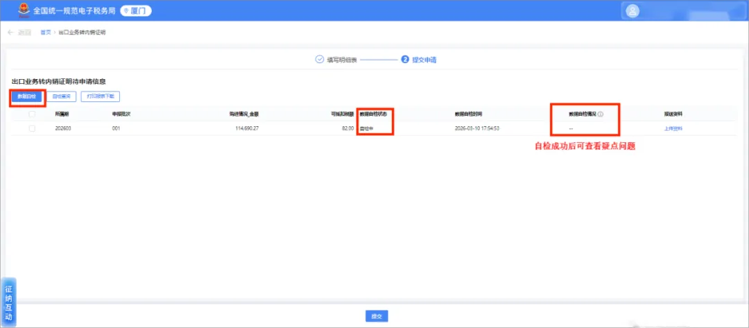Click the completed checkmark step icon

[320, 60]
